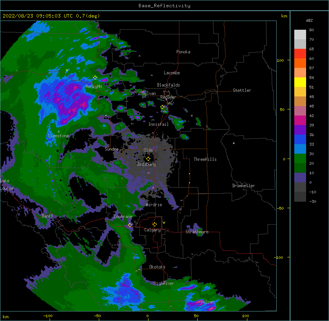Select the white plus marker east of ThreeHills
The image size is (329, 321).
pyautogui.click(x=234, y=143)
